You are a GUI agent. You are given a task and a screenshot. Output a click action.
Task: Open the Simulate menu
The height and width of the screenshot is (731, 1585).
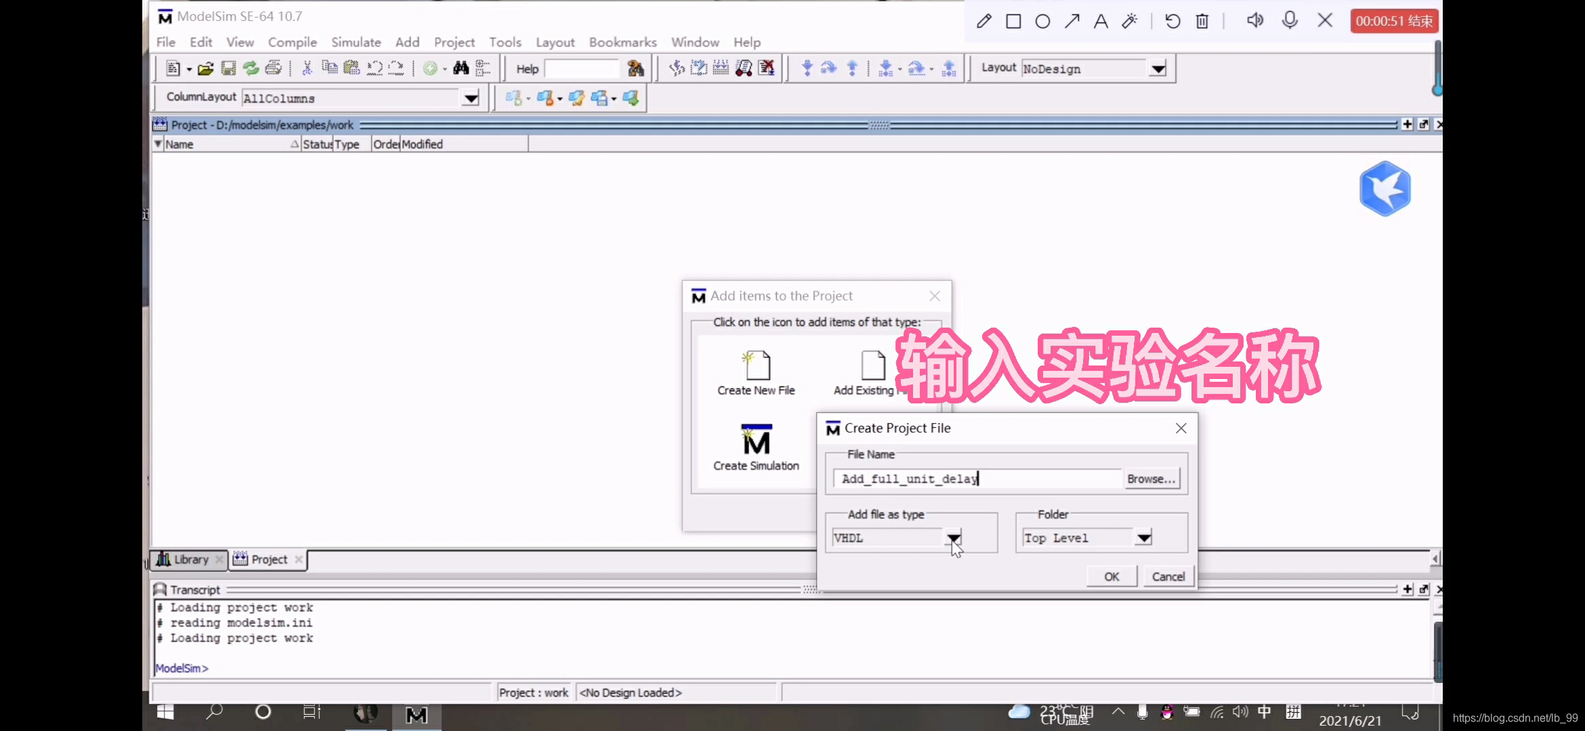click(356, 42)
